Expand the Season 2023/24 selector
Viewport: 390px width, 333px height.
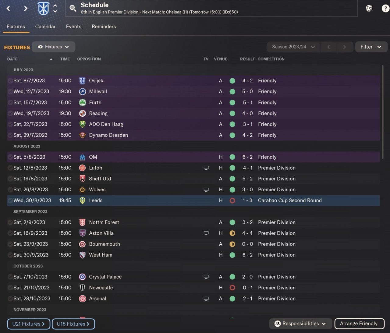[293, 47]
